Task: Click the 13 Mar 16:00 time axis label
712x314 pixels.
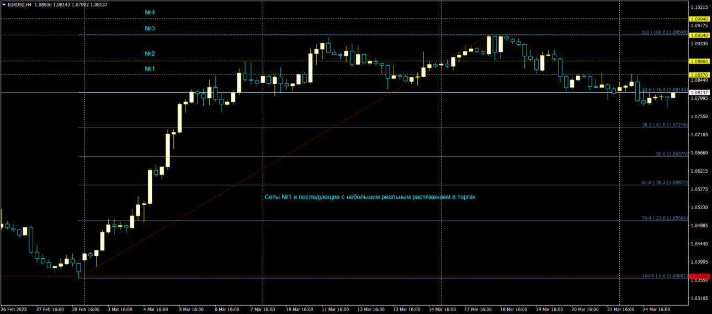Action: (x=406, y=310)
